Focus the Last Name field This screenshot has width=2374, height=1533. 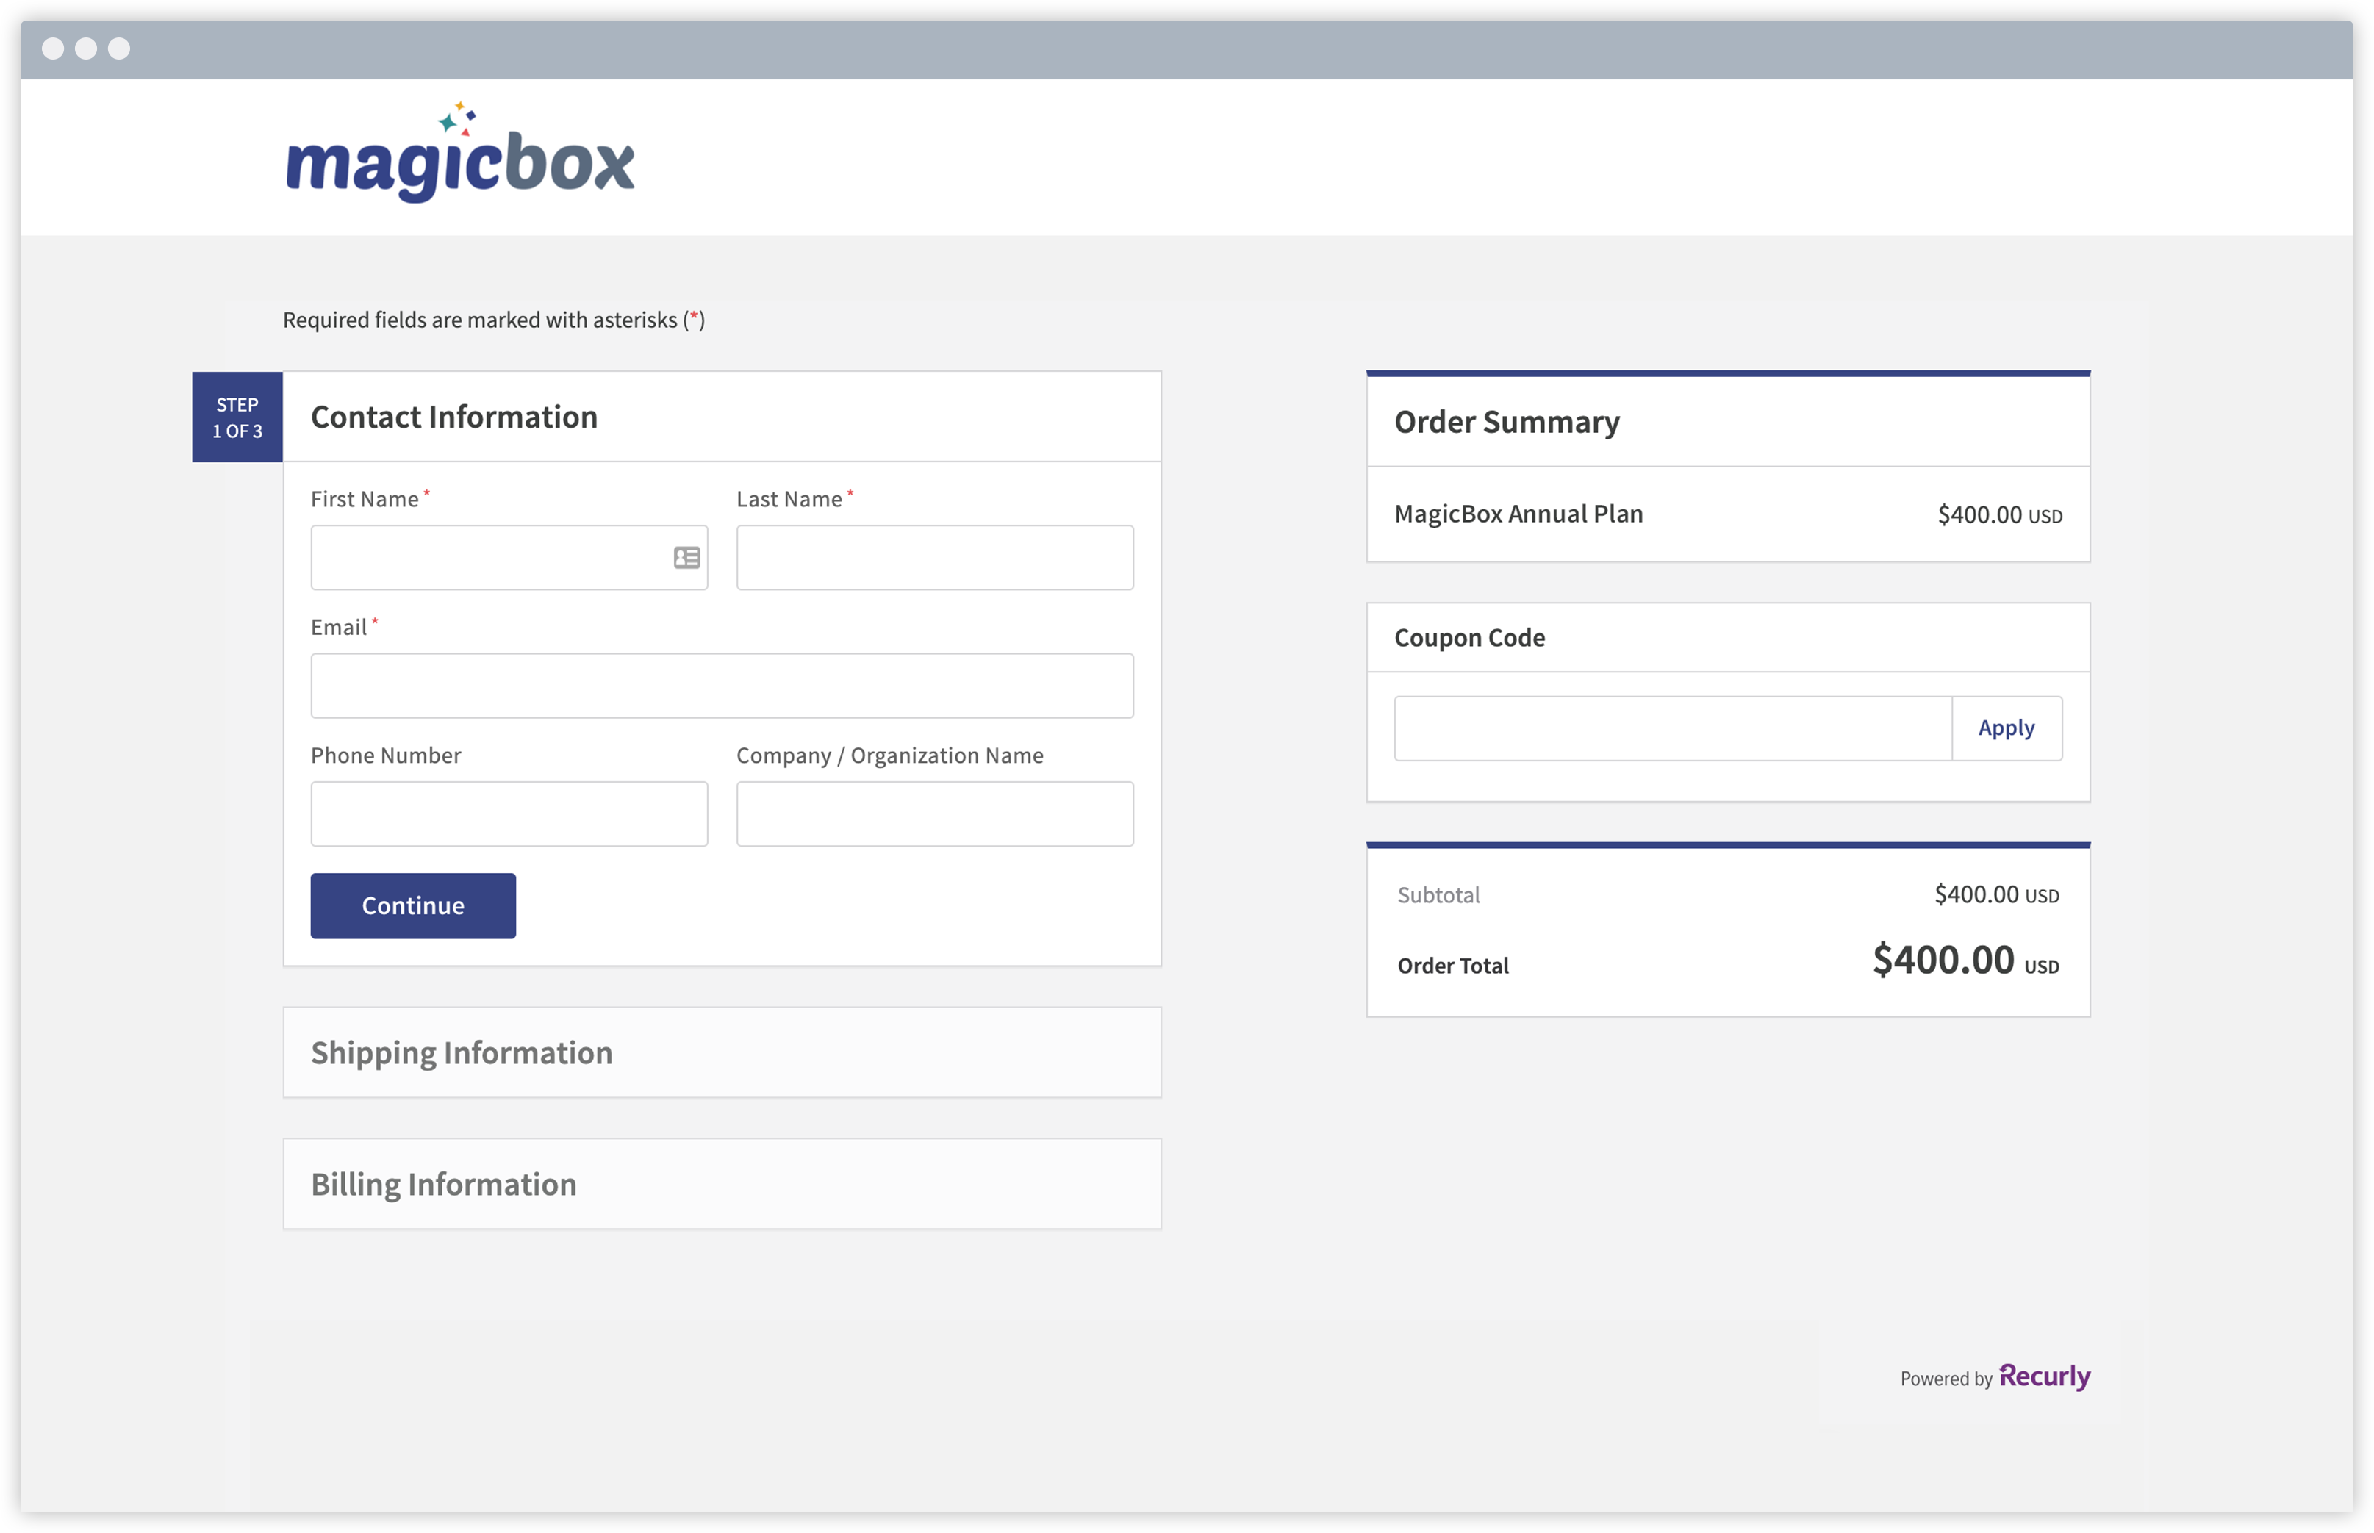(933, 558)
